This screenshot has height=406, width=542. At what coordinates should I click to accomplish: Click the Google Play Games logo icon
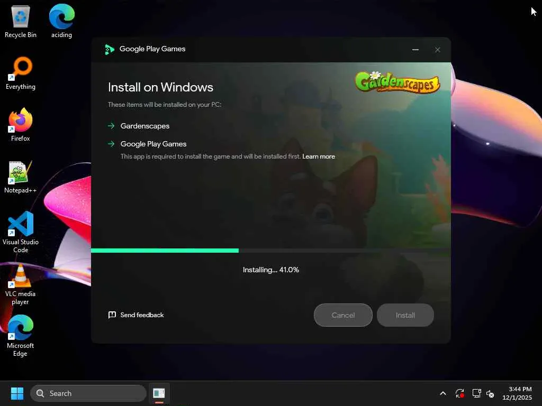click(109, 49)
